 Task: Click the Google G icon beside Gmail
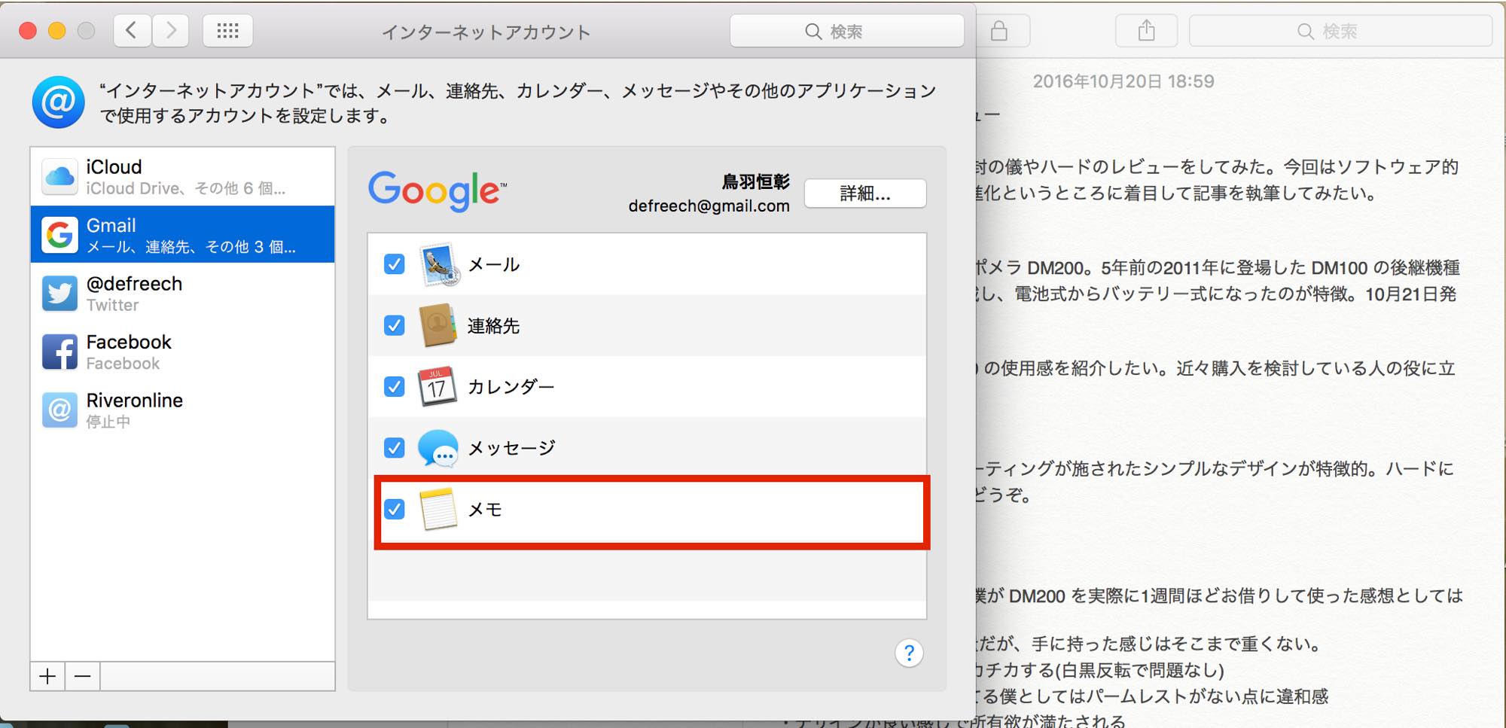[59, 235]
